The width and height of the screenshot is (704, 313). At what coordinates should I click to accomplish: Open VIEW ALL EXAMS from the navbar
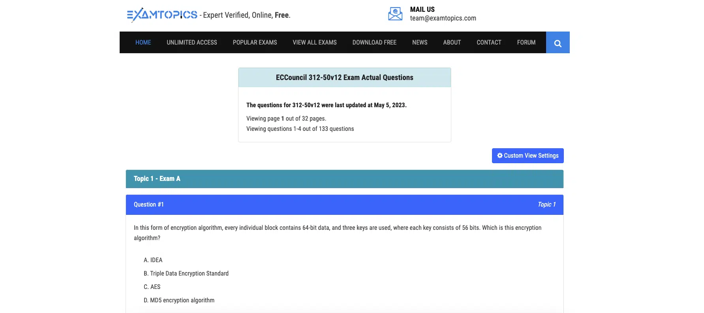click(x=314, y=43)
